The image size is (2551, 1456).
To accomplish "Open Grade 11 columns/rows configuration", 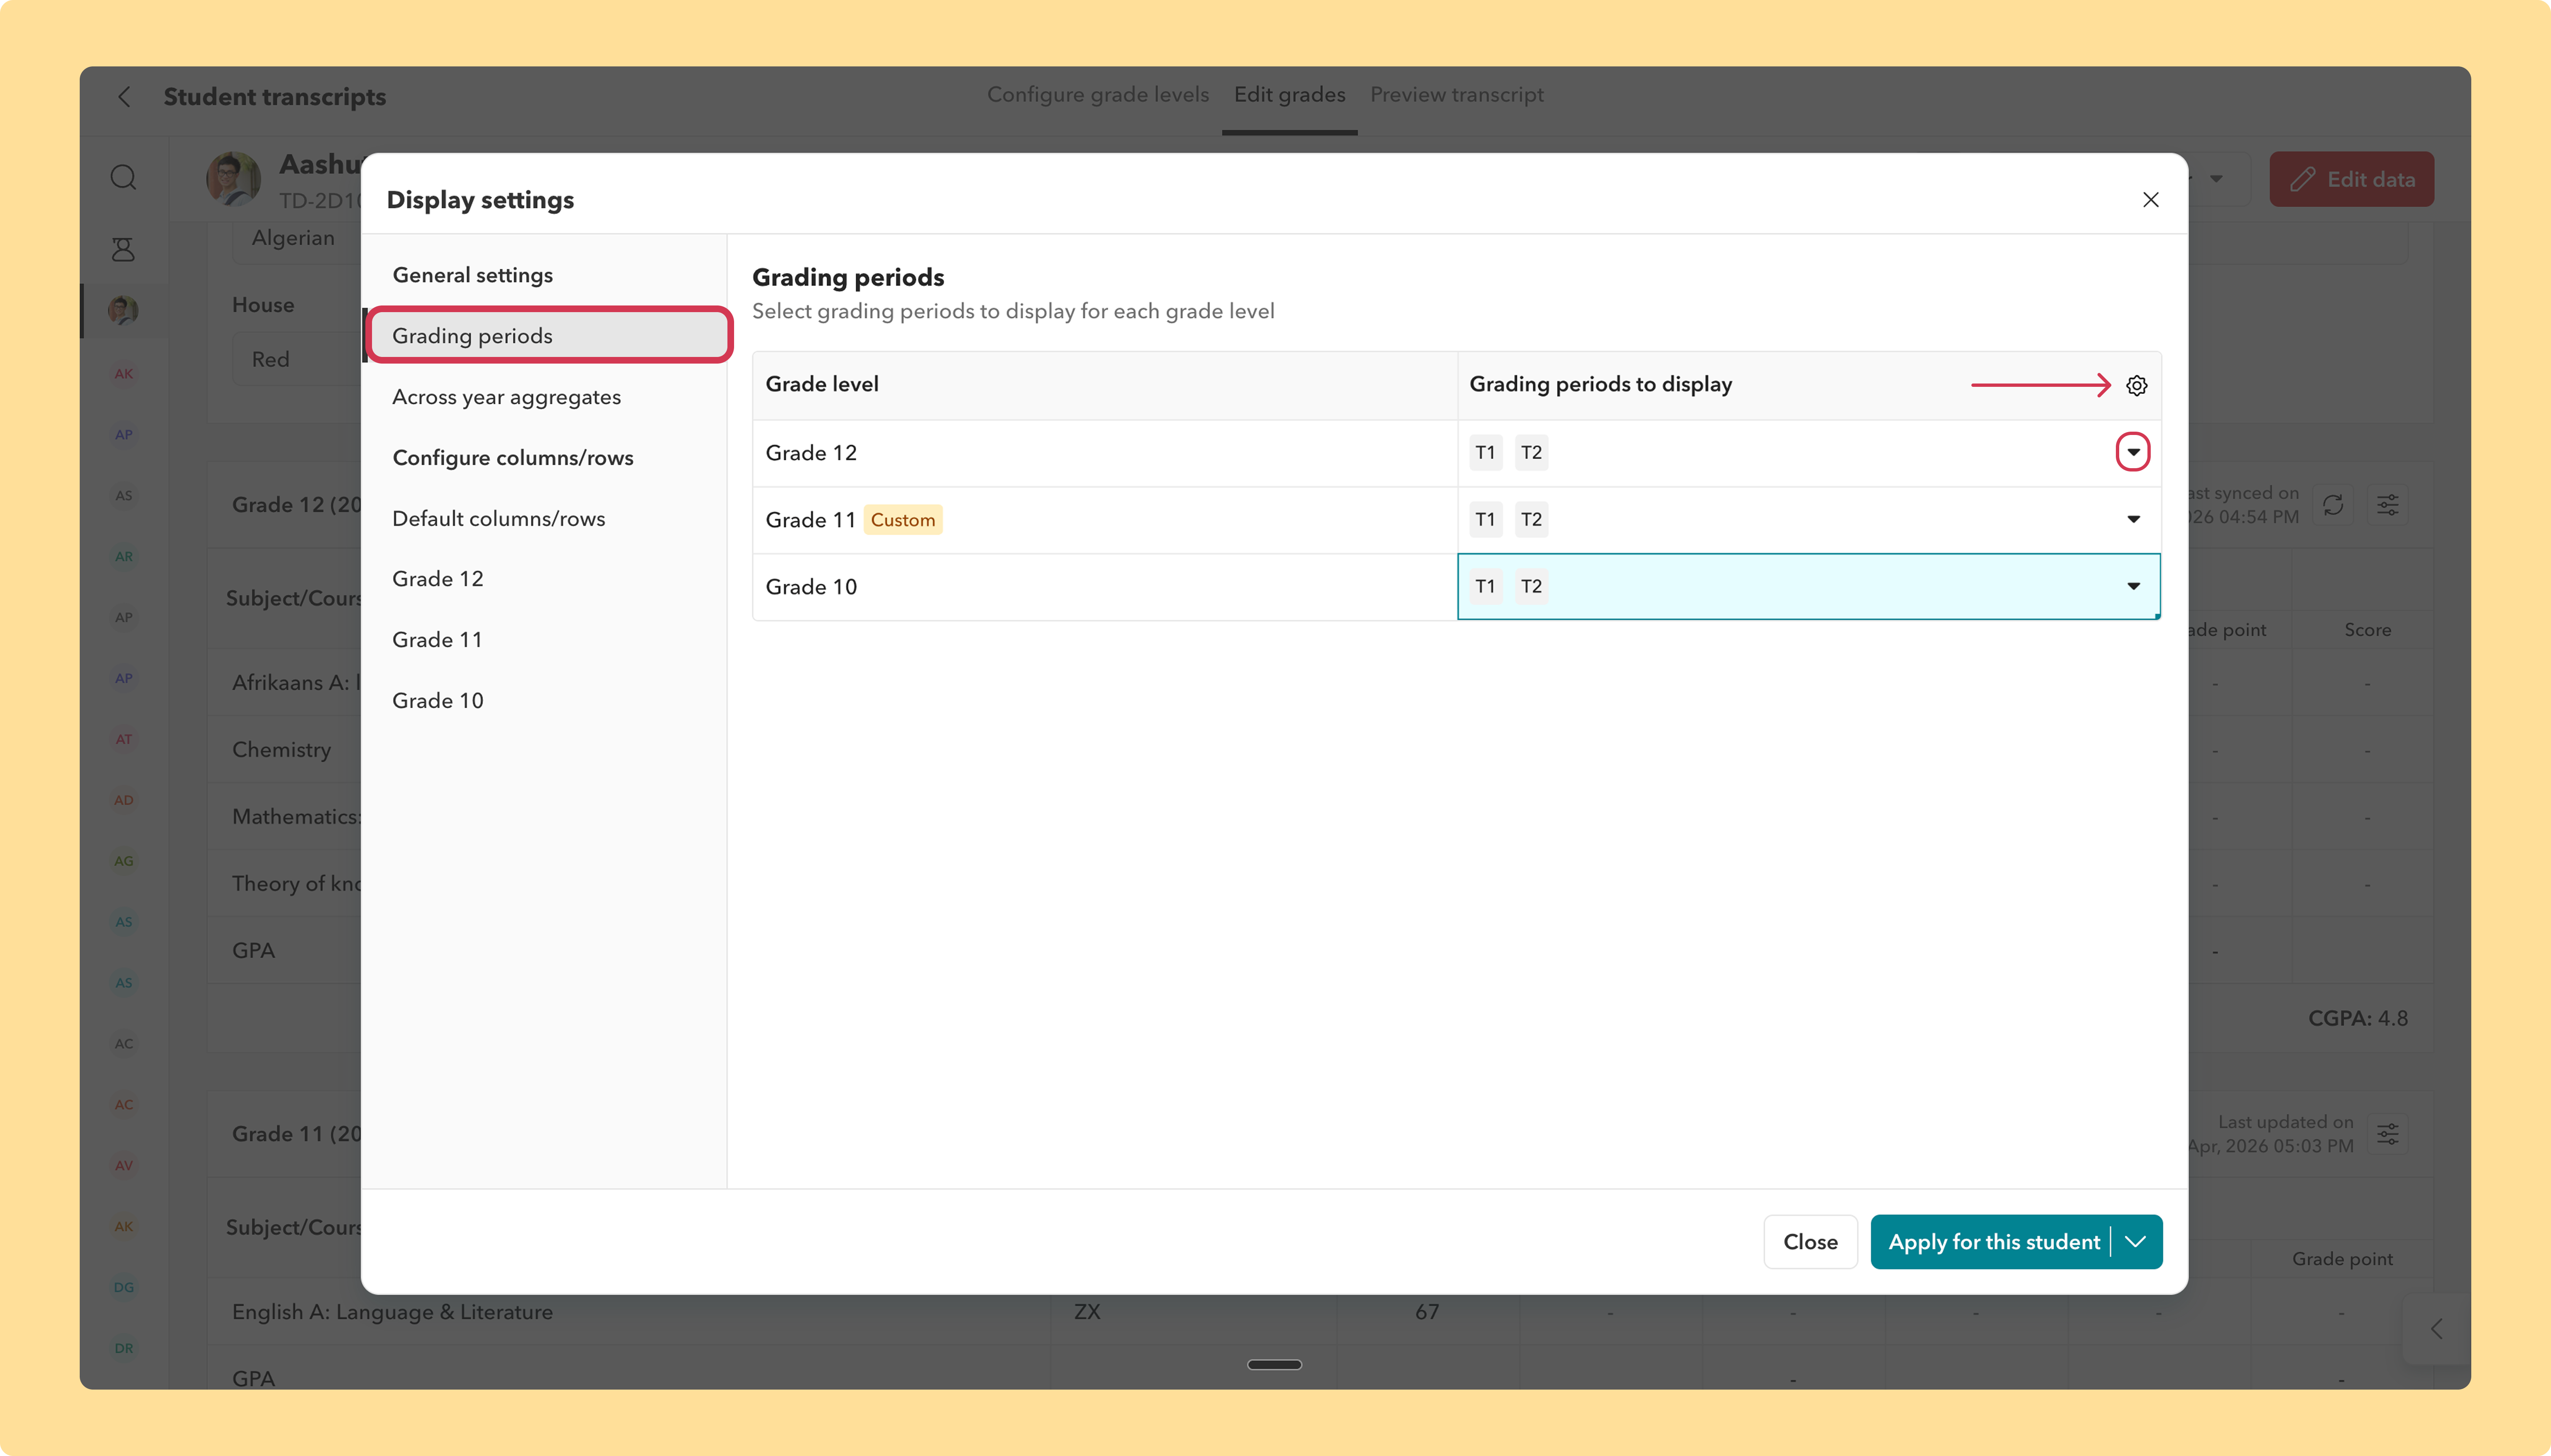I will (437, 640).
